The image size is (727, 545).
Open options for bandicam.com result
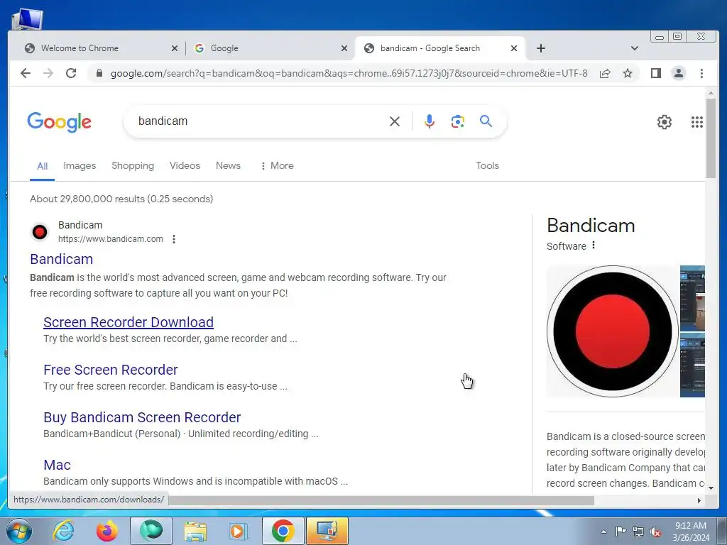pos(174,239)
